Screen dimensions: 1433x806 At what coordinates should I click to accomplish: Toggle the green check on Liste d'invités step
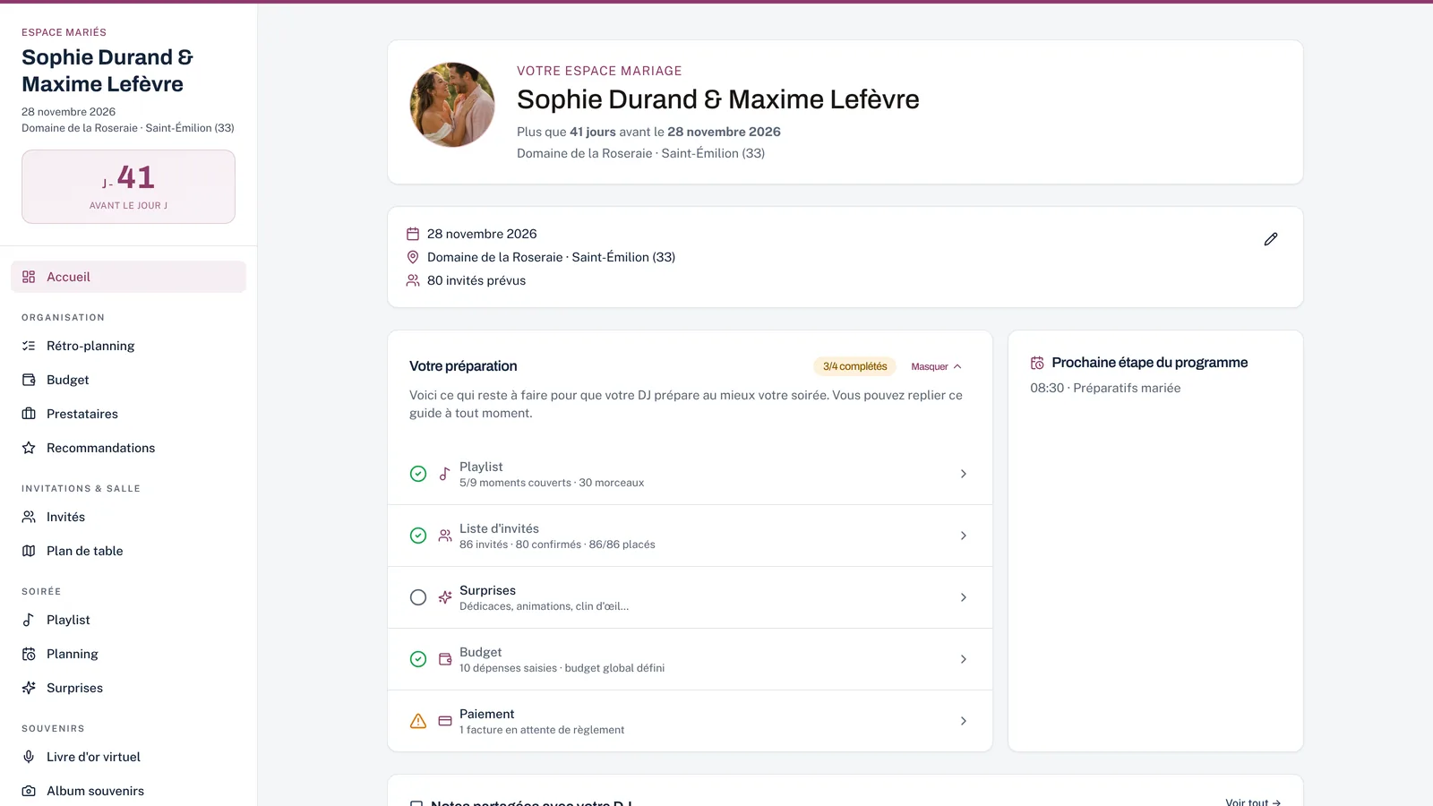[x=418, y=536]
